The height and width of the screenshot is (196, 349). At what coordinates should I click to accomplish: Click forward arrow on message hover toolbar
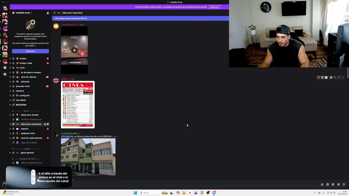click(339, 77)
